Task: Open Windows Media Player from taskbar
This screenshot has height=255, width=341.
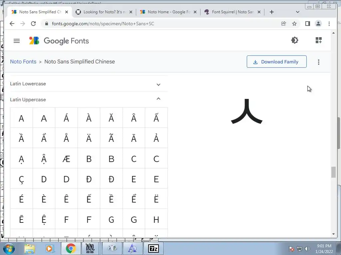Action: (50, 248)
